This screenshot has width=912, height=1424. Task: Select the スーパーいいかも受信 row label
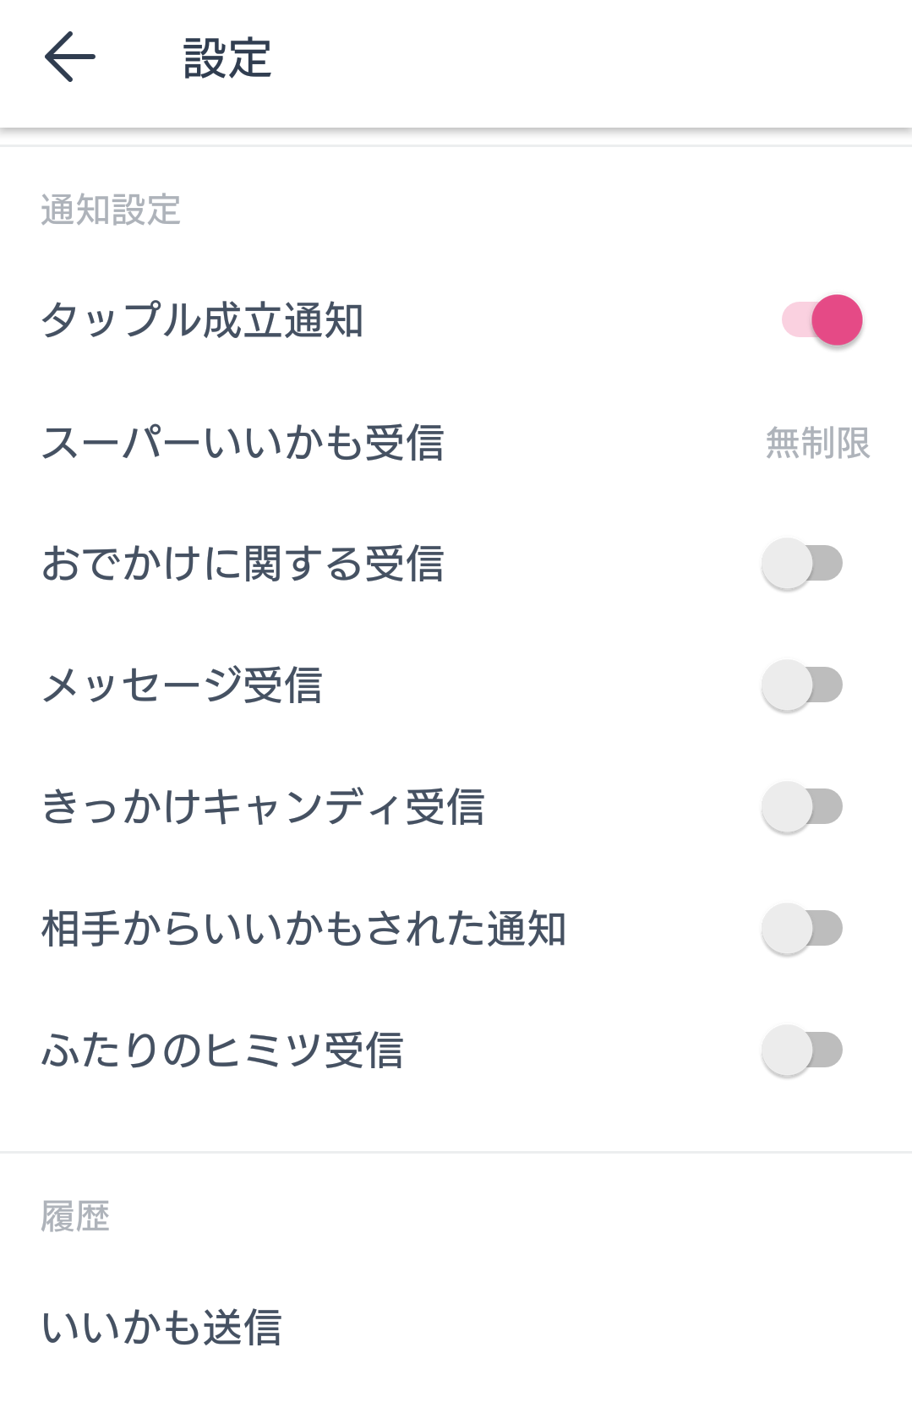[x=243, y=443]
